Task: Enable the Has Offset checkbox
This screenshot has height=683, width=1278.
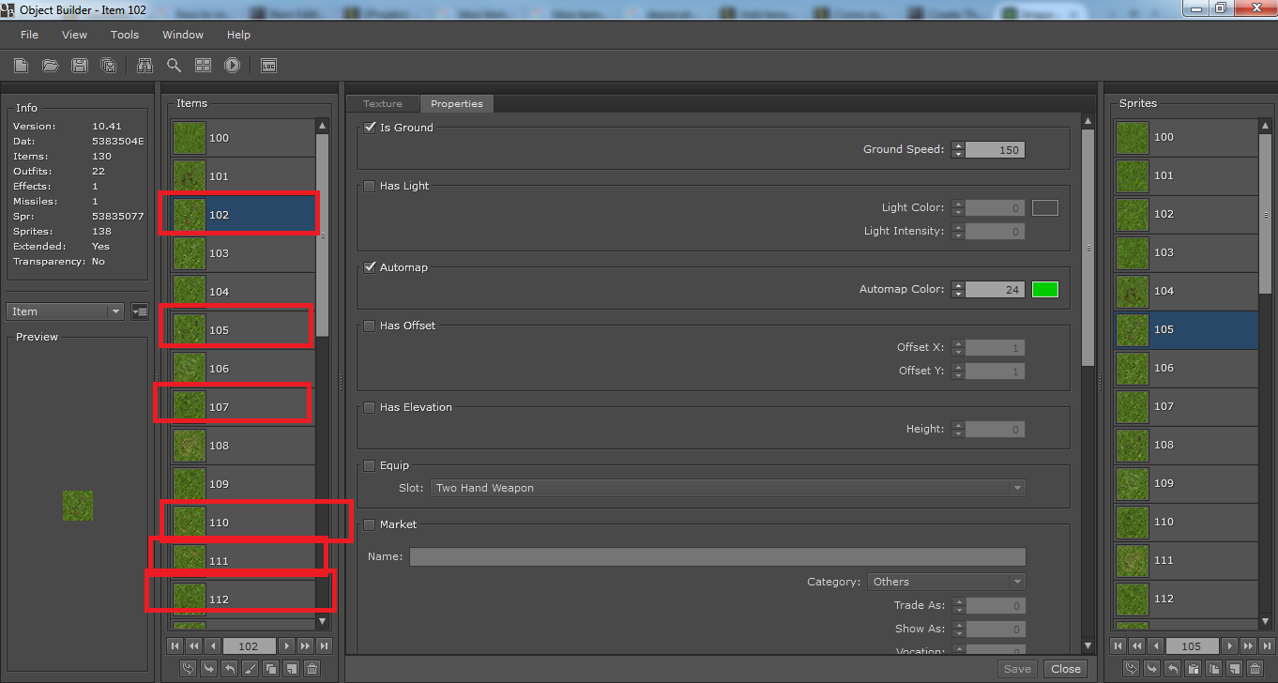Action: pos(370,326)
